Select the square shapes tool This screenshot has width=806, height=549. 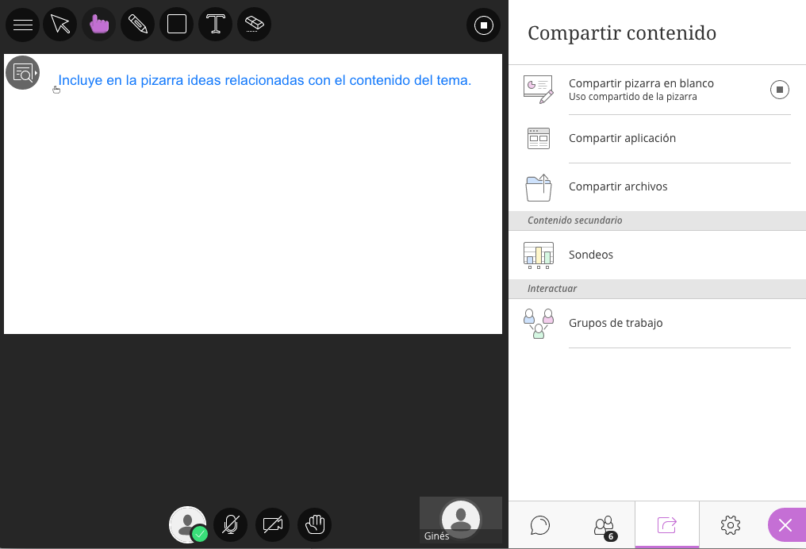click(x=176, y=25)
